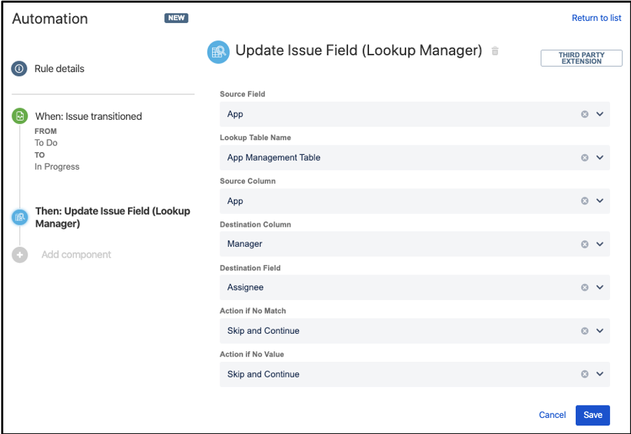This screenshot has width=631, height=434.
Task: Expand the Source Column dropdown
Action: click(599, 201)
